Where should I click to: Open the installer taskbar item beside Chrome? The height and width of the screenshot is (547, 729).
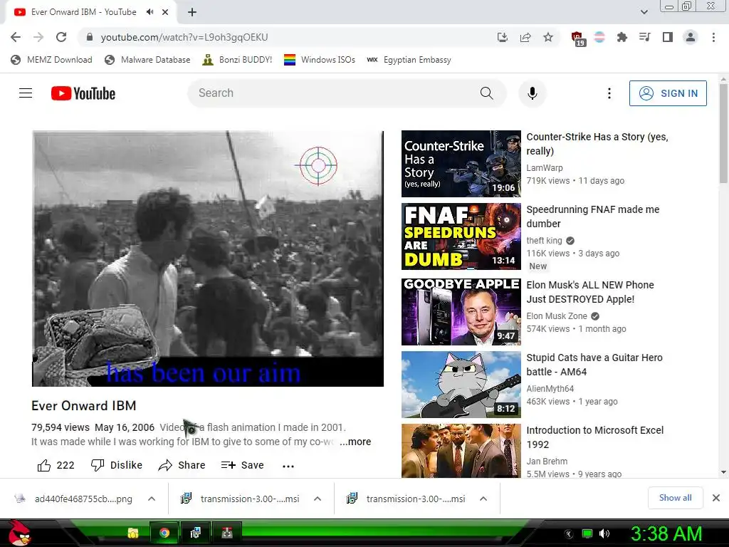pyautogui.click(x=195, y=533)
